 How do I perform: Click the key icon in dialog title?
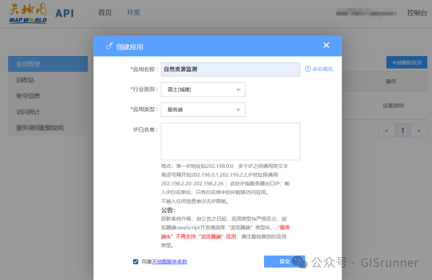coord(109,46)
